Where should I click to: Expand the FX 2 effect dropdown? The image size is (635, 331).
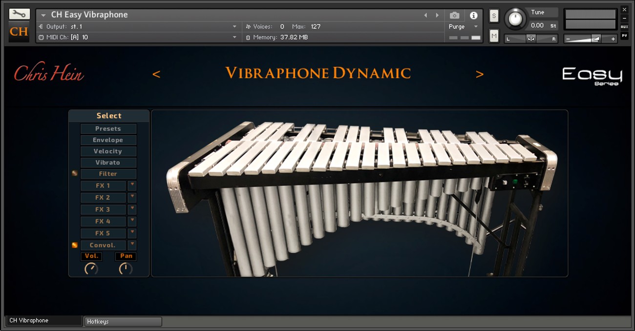(132, 197)
